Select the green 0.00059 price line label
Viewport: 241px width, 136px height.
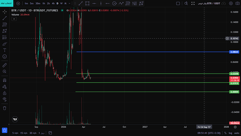point(234,92)
